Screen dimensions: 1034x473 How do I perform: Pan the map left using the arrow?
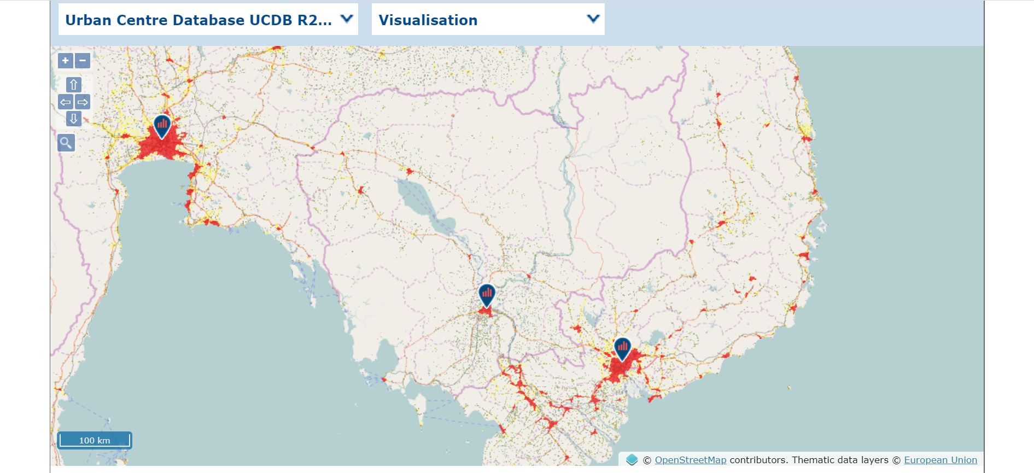[65, 102]
